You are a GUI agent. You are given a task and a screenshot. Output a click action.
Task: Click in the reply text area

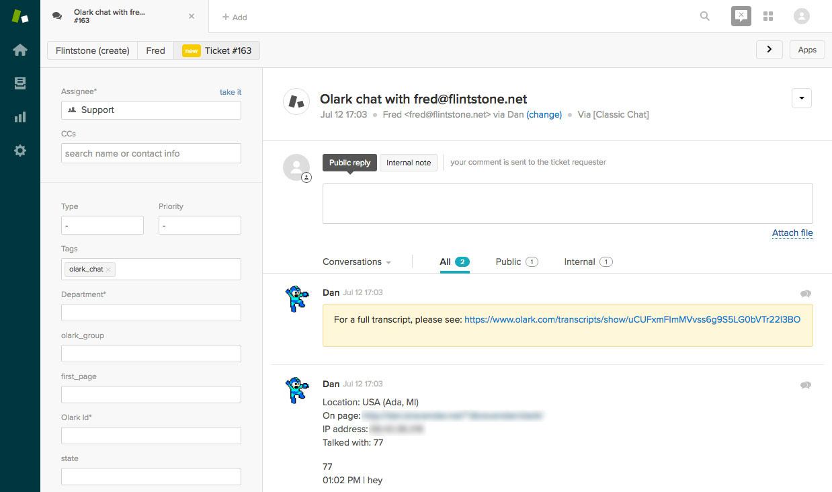(568, 204)
